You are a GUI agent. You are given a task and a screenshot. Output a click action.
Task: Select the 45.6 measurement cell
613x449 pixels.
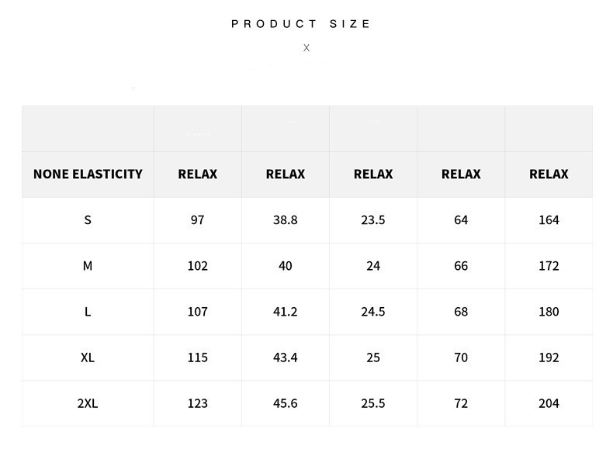coord(286,403)
